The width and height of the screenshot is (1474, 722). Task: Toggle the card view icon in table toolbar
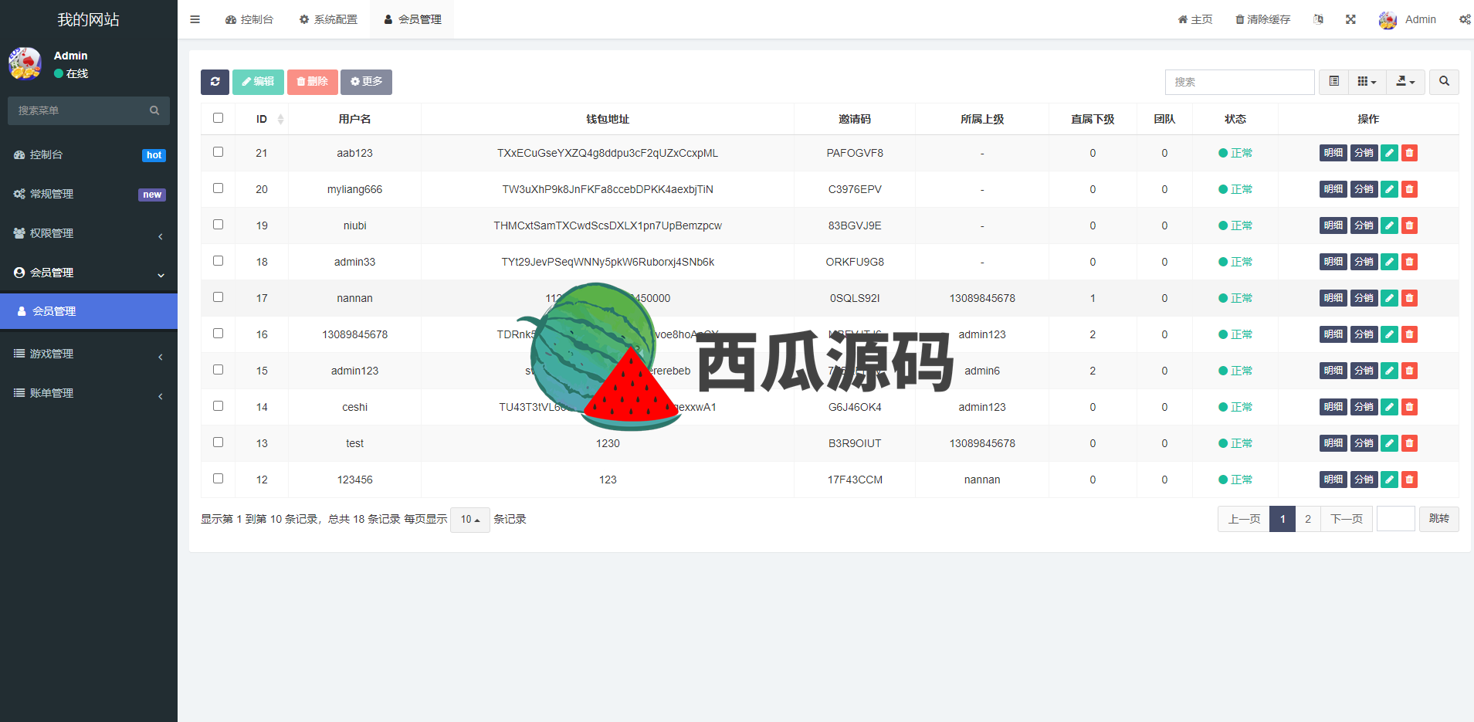1333,82
